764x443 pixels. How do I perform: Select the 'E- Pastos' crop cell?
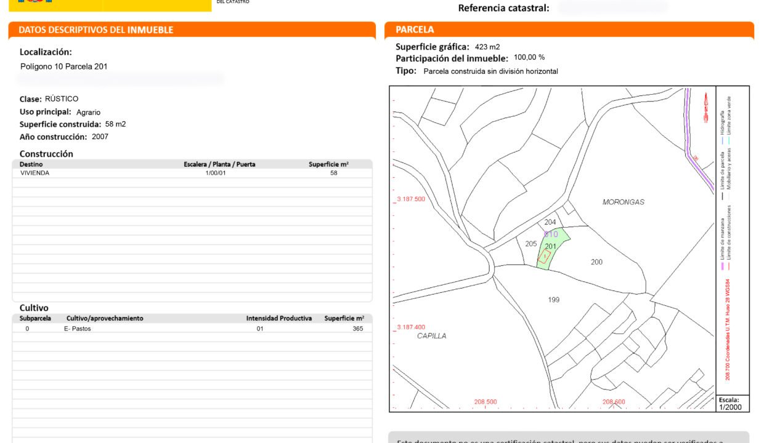point(78,329)
